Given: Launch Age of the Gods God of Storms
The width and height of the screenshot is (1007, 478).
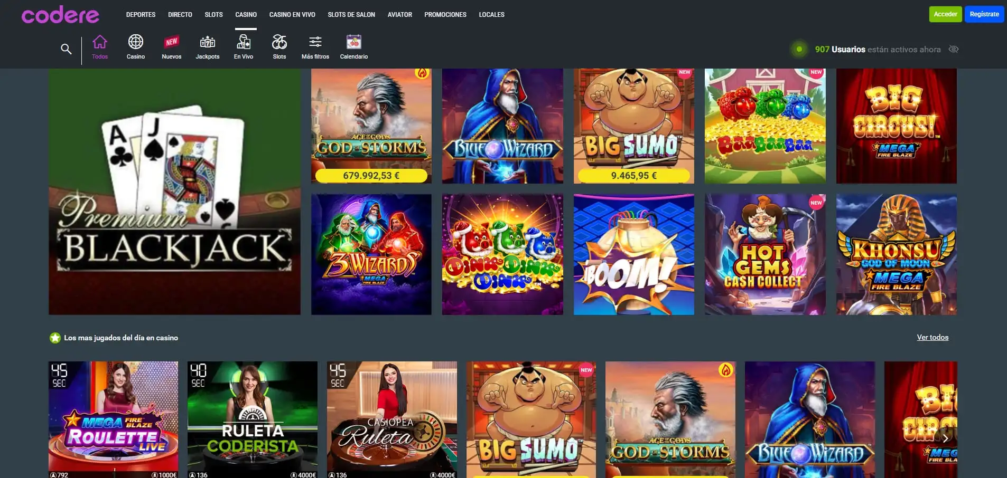Looking at the screenshot, I should click(x=371, y=126).
